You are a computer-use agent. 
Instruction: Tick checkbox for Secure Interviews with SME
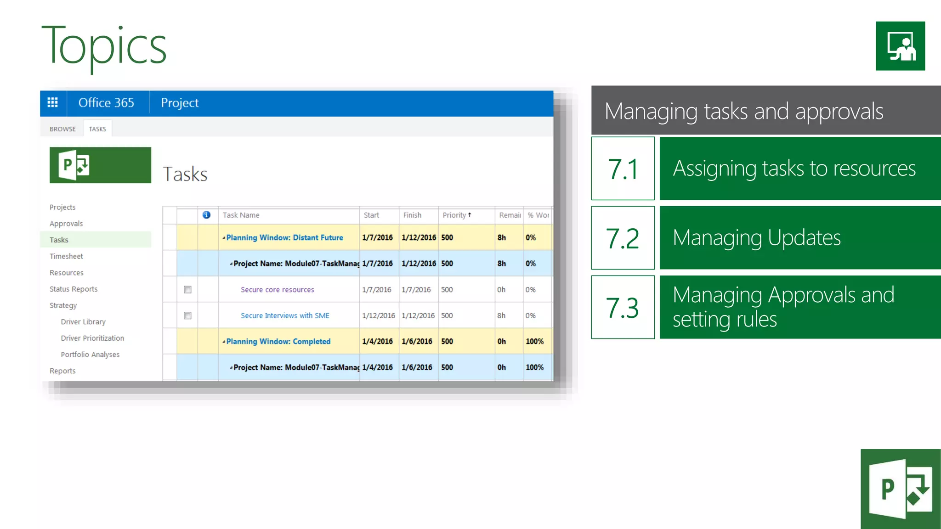point(187,315)
